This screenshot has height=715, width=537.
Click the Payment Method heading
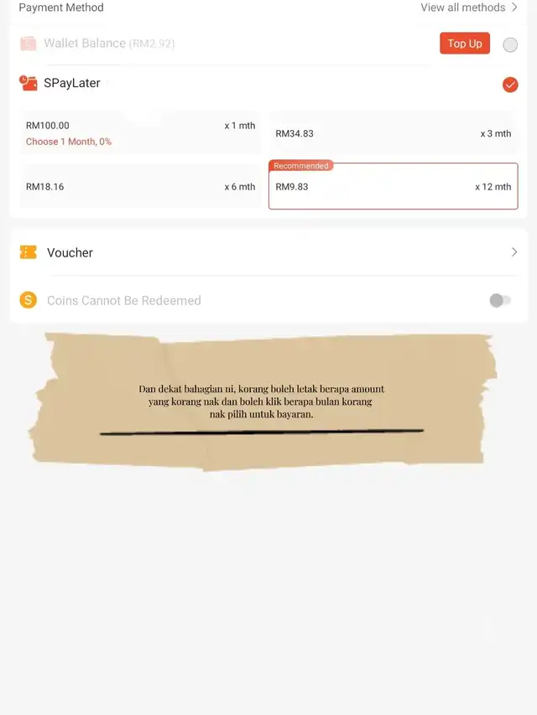61,8
